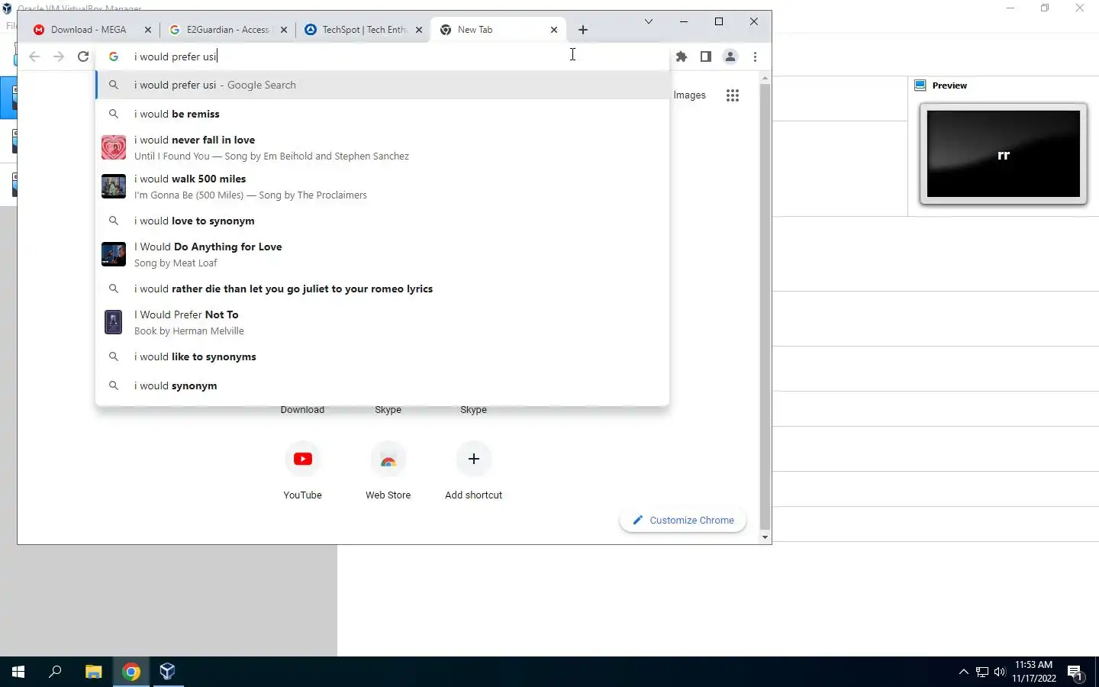The width and height of the screenshot is (1099, 687).
Task: Open the Web Store shortcut icon
Action: coord(388,459)
